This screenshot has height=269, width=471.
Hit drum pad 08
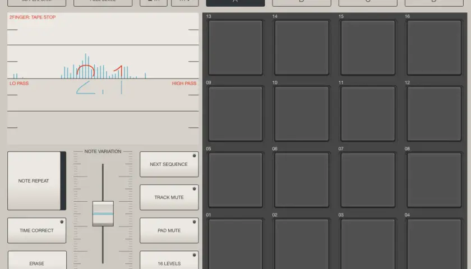click(x=434, y=180)
